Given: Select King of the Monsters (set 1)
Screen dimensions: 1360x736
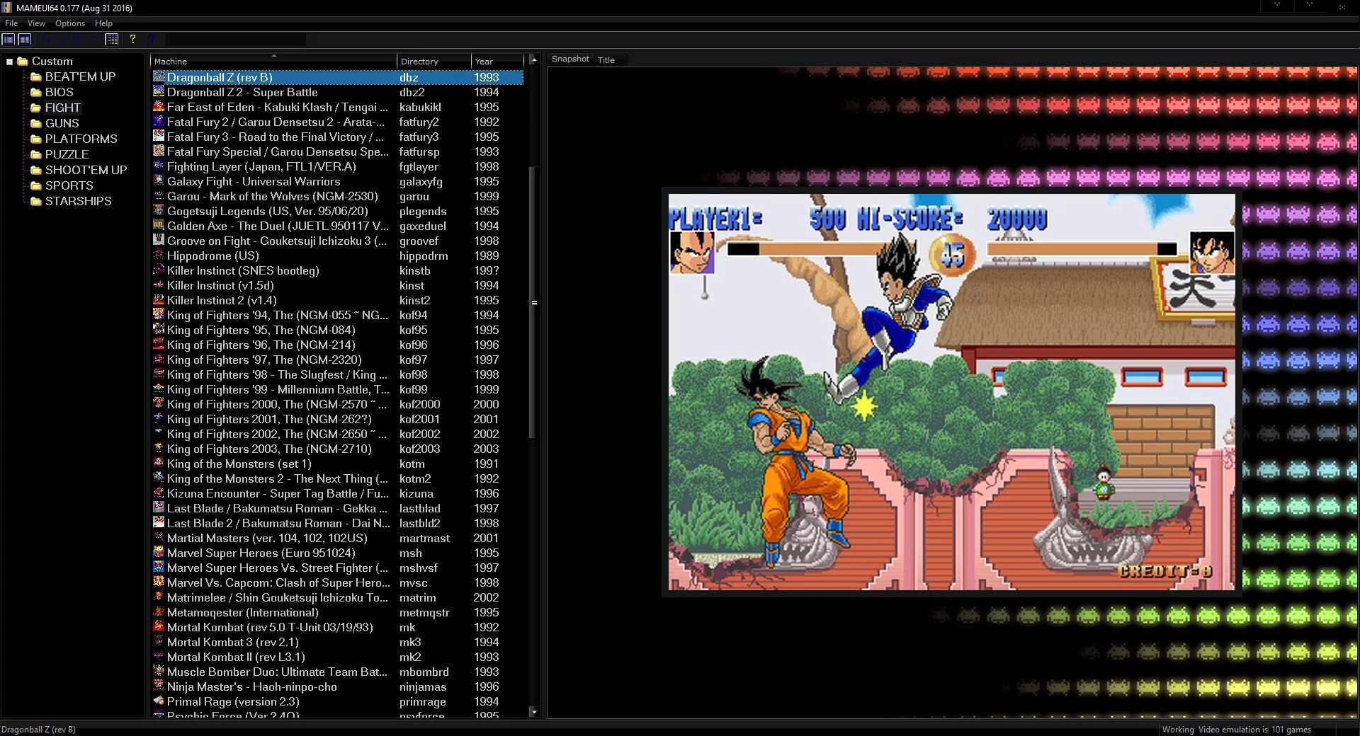Looking at the screenshot, I should pyautogui.click(x=337, y=464).
